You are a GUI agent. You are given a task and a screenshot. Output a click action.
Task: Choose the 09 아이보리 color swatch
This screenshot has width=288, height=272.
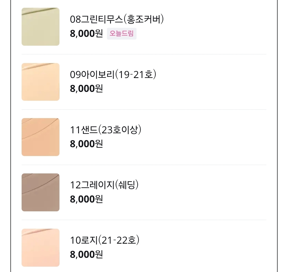pyautogui.click(x=41, y=82)
